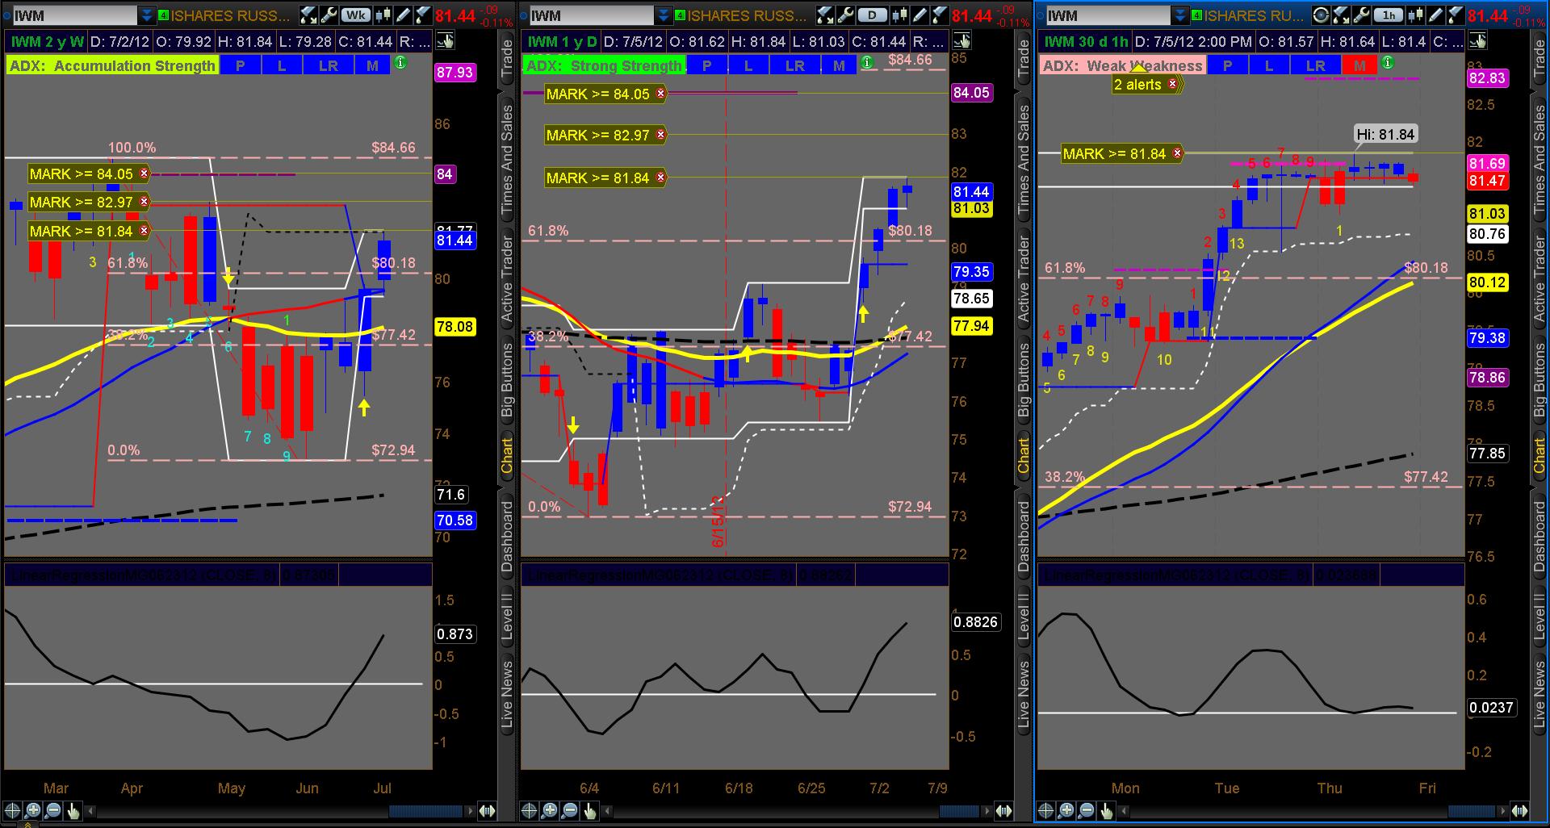The image size is (1550, 828).
Task: Open the studies flask icon in hourly chart
Action: [1456, 15]
